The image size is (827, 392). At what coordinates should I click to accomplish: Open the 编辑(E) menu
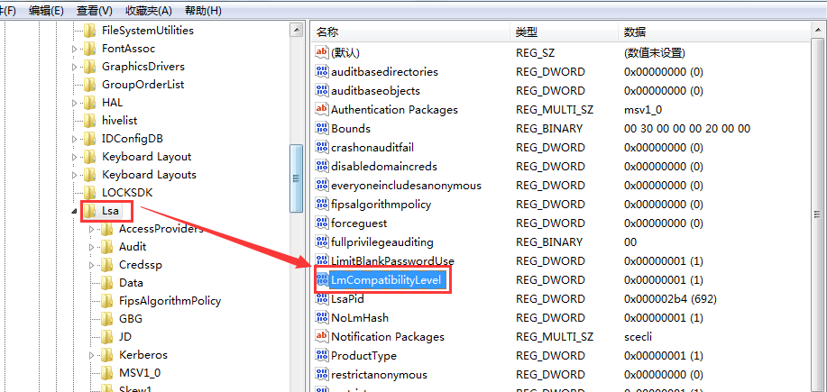coord(46,11)
